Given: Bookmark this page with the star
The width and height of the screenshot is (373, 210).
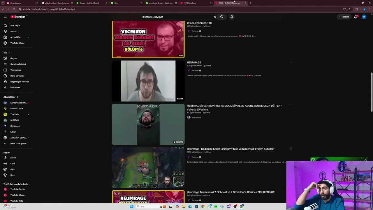Looking at the screenshot, I should 349,9.
